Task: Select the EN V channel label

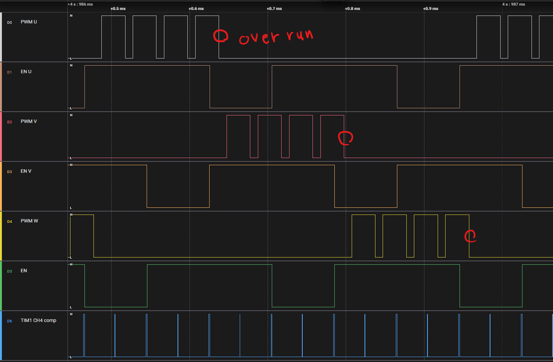Action: (x=26, y=171)
